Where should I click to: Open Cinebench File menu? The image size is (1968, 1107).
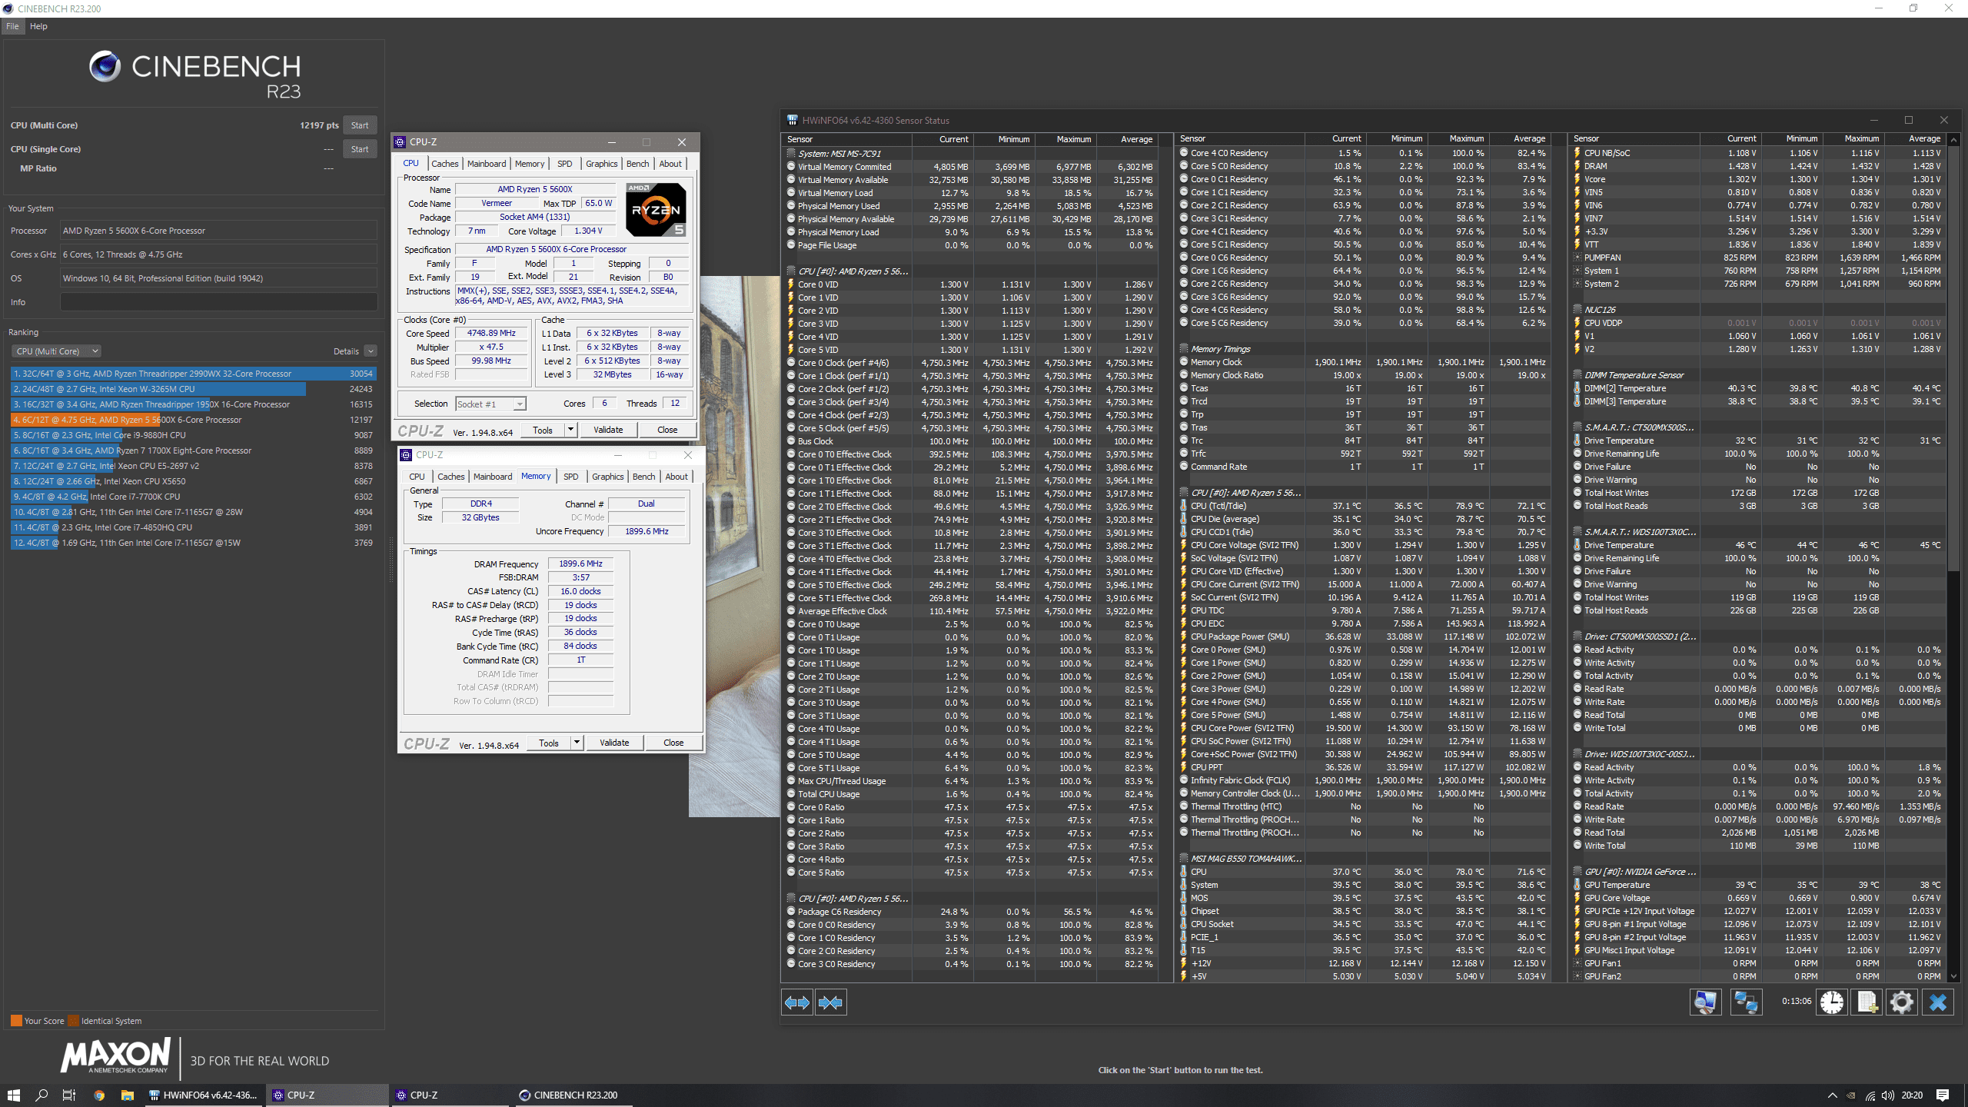click(12, 26)
